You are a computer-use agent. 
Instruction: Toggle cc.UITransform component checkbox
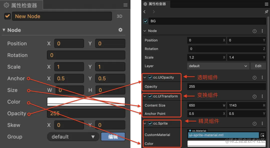(x=150, y=96)
